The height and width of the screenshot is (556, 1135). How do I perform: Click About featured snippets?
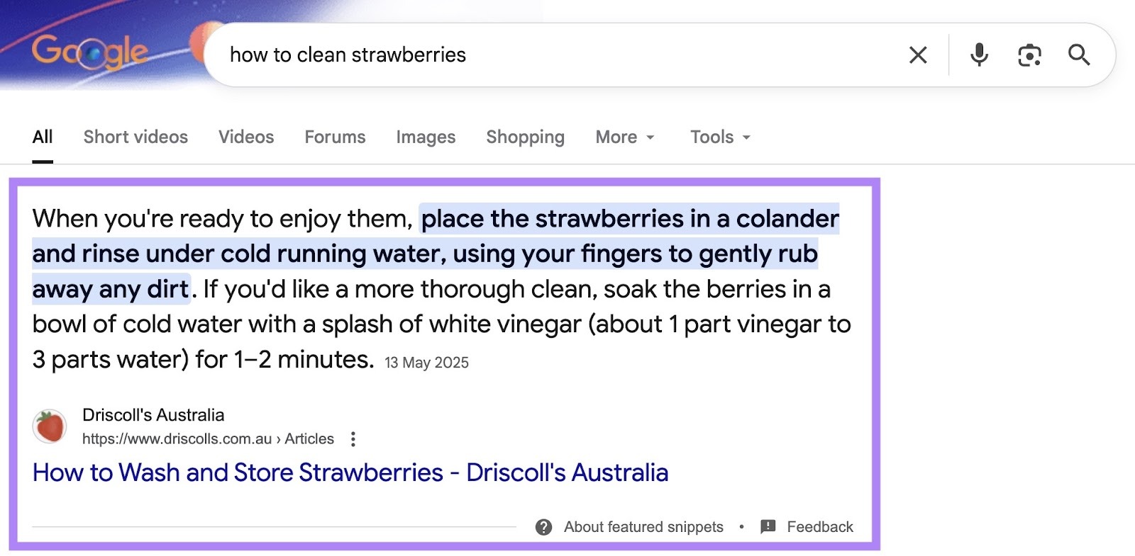pyautogui.click(x=643, y=527)
